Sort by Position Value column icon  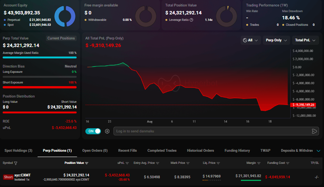click(87, 163)
